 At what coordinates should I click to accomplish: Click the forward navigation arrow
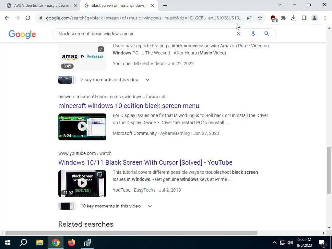(x=18, y=18)
